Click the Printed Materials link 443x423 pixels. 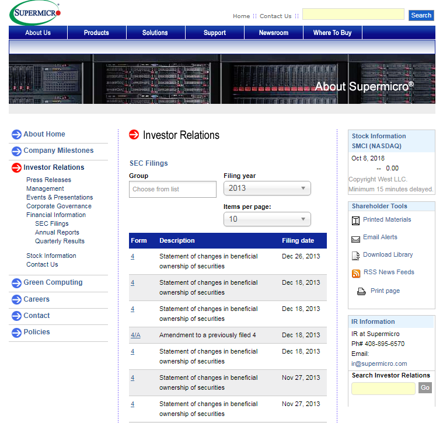pos(387,220)
